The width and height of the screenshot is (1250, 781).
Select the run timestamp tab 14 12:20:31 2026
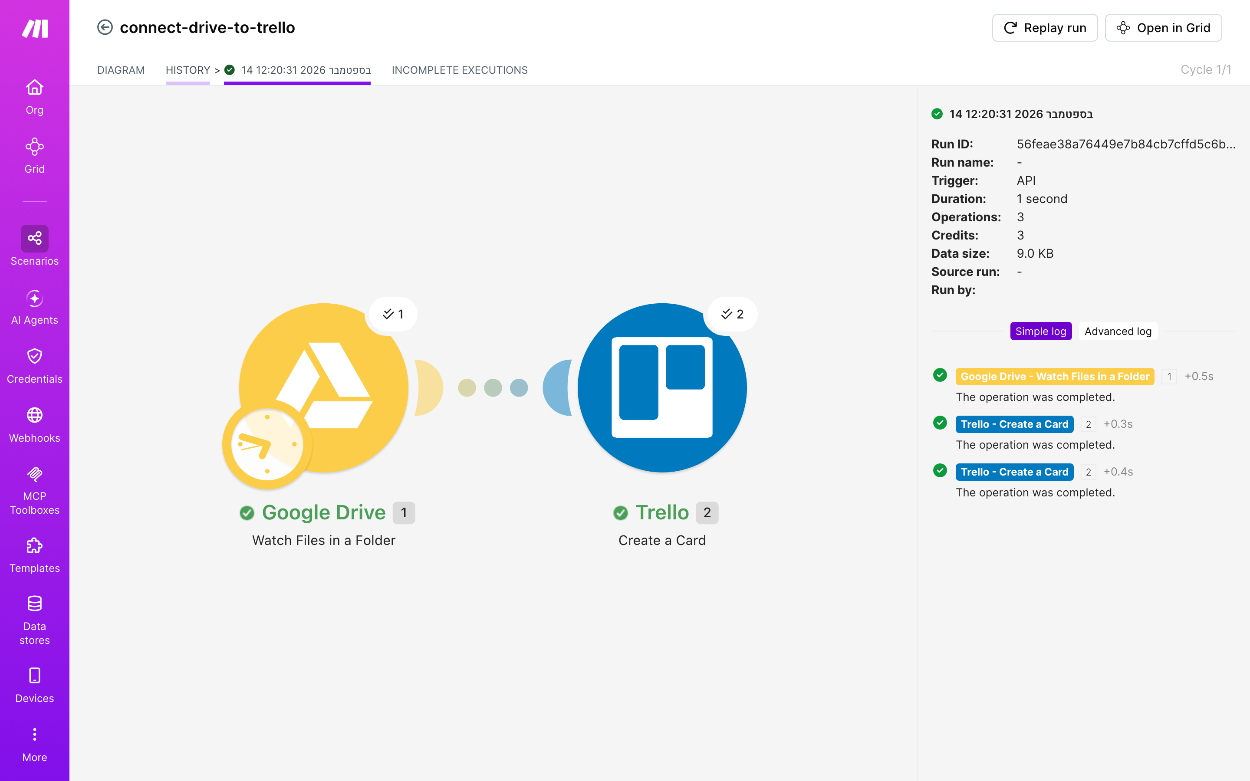tap(297, 70)
